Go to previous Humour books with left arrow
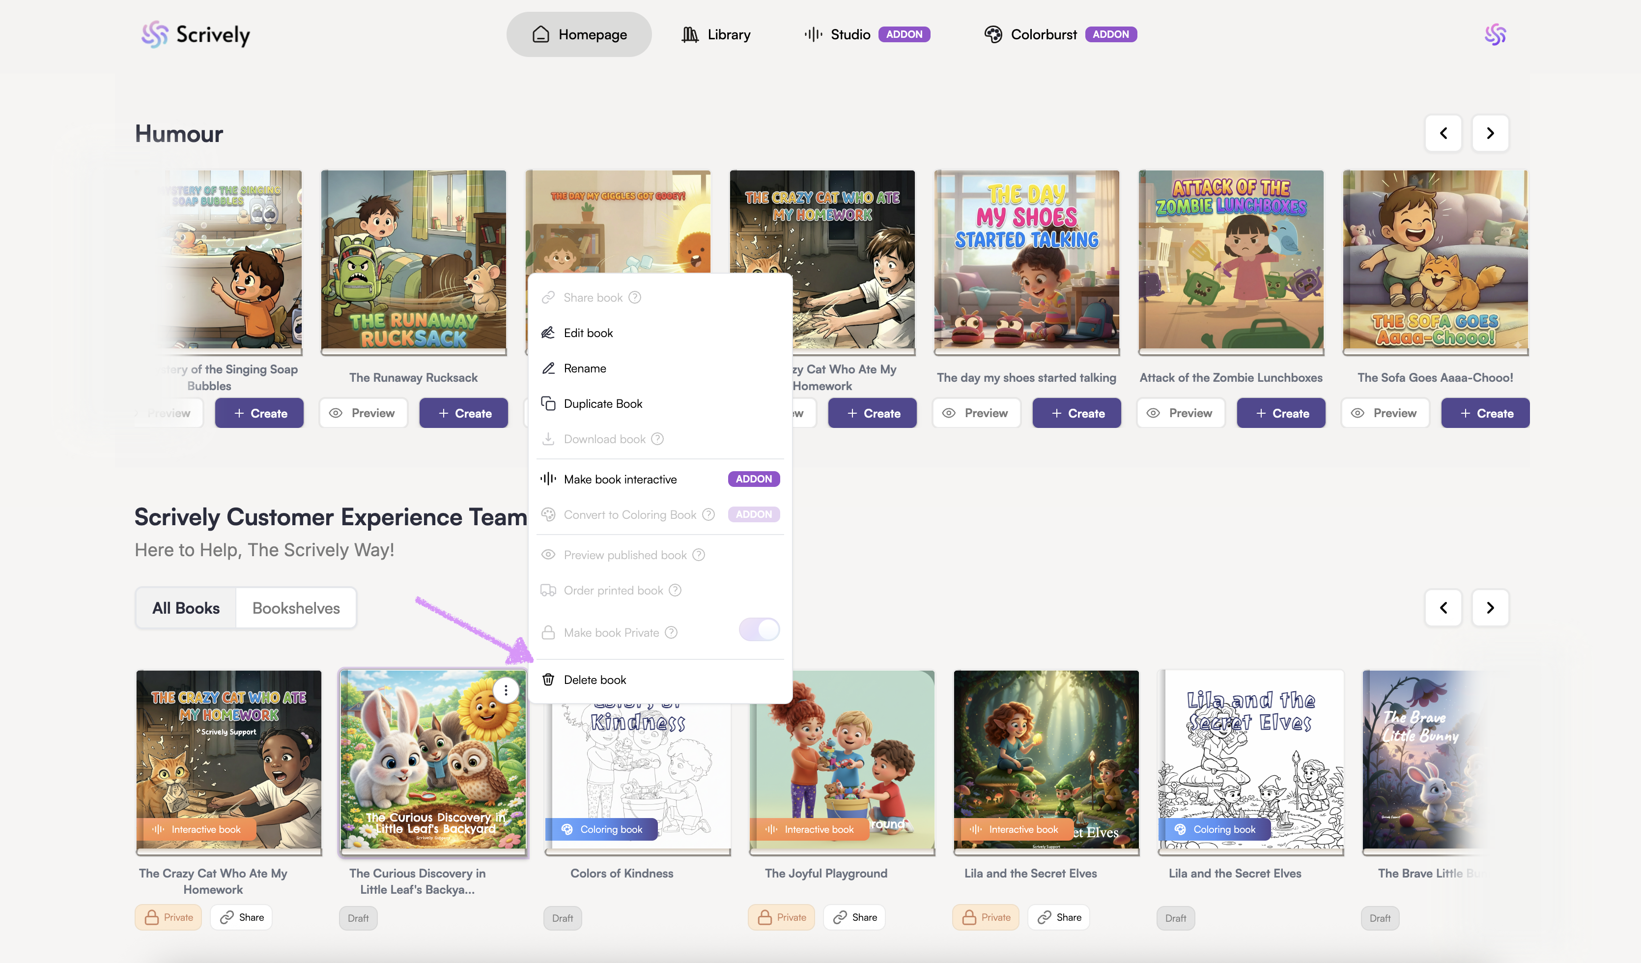The width and height of the screenshot is (1641, 963). [x=1443, y=134]
